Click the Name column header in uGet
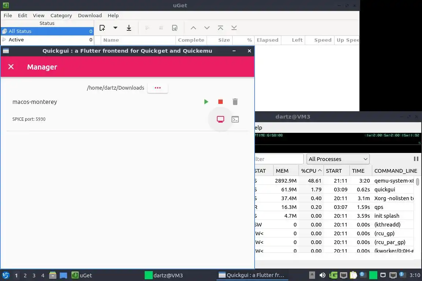422x281 pixels. 138,40
